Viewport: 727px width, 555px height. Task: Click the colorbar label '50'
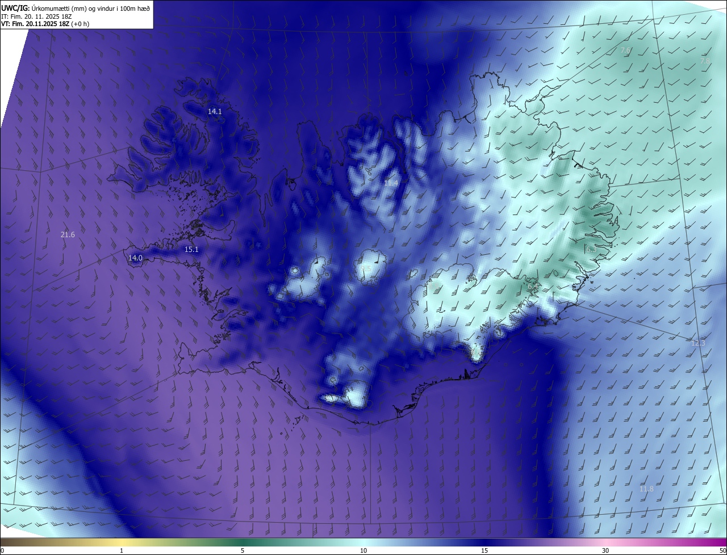click(722, 550)
